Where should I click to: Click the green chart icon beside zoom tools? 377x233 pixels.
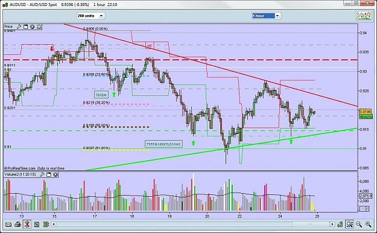tap(340, 225)
